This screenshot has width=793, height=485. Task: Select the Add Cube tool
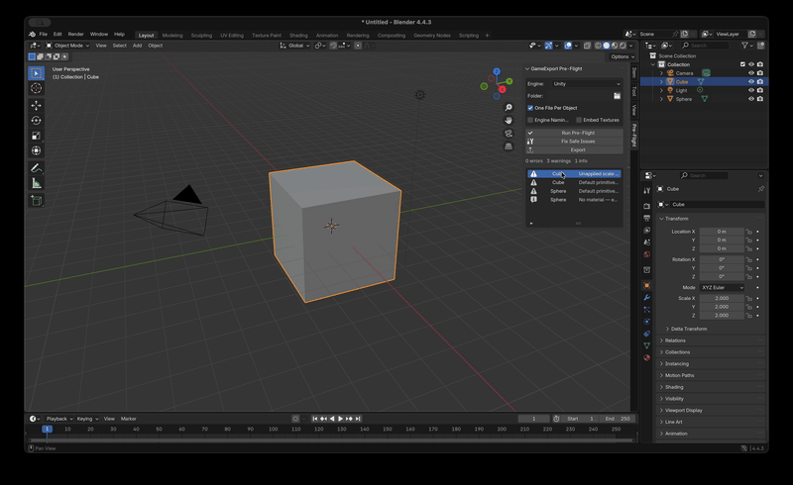(x=36, y=201)
